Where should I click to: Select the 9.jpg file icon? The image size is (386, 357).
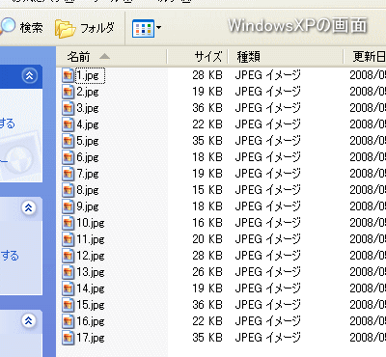[68, 206]
